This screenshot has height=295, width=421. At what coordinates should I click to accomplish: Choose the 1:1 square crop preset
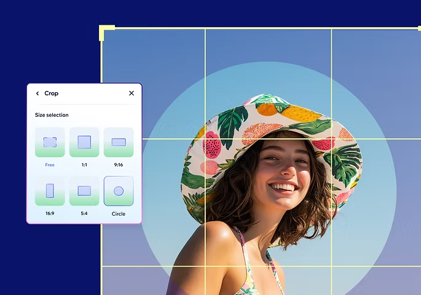click(84, 142)
